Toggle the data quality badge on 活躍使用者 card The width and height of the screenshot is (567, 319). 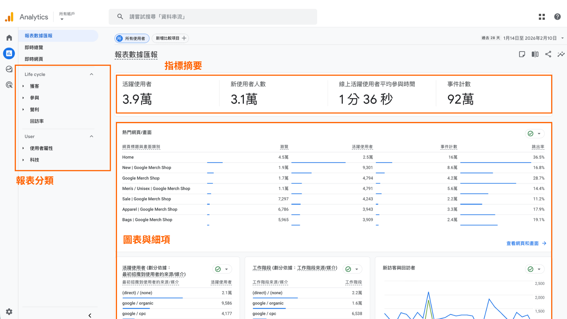pos(218,269)
